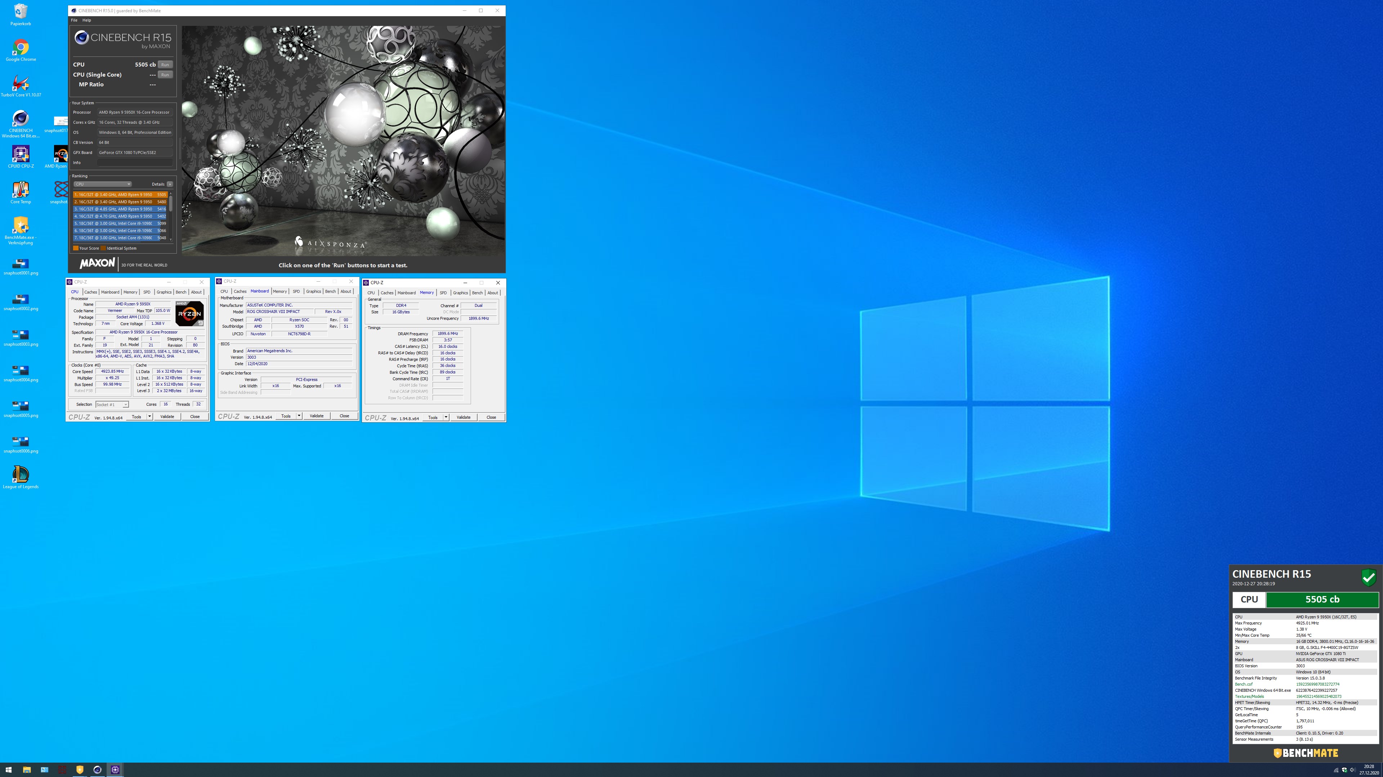Image resolution: width=1383 pixels, height=777 pixels.
Task: Open File Explorer from the taskbar
Action: coord(26,769)
